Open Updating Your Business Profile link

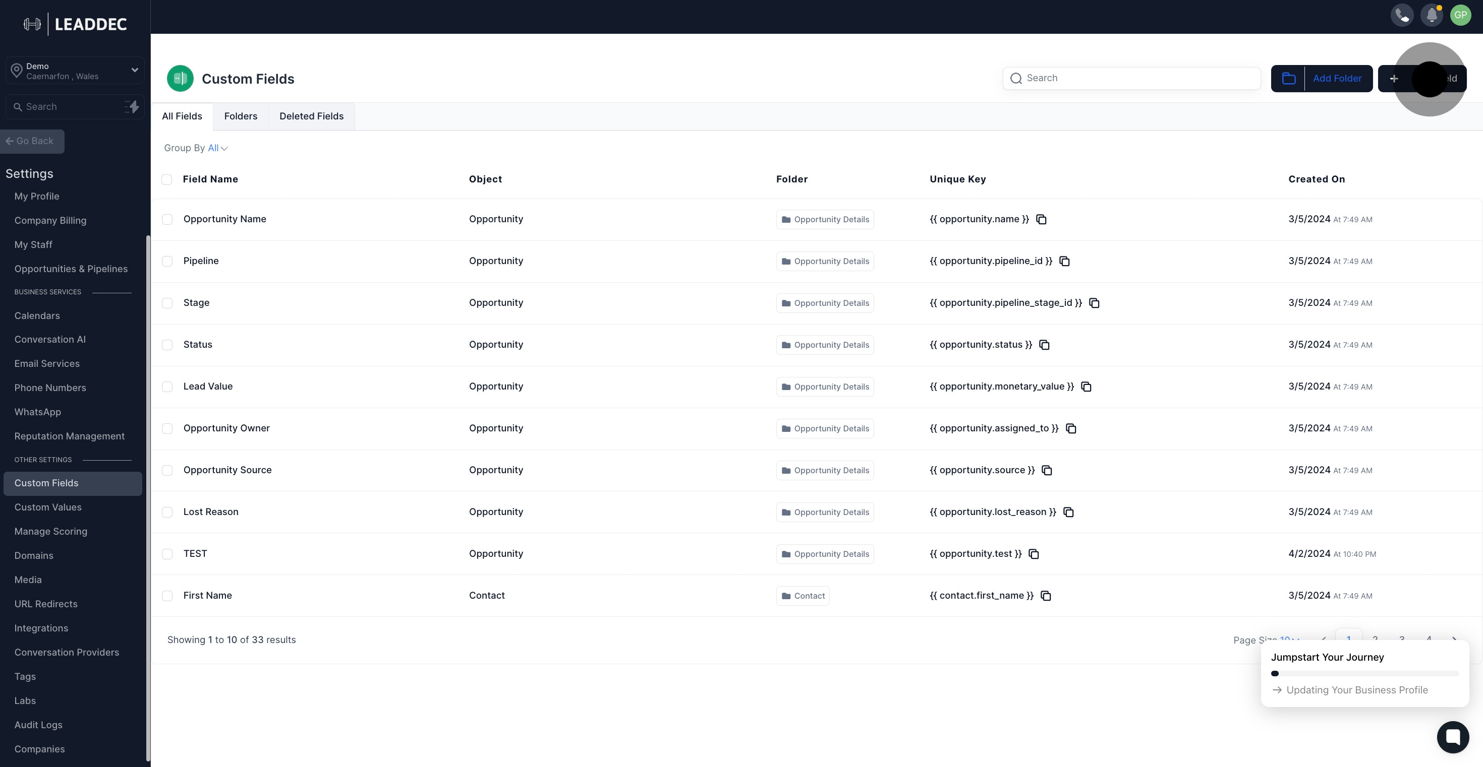pyautogui.click(x=1350, y=690)
